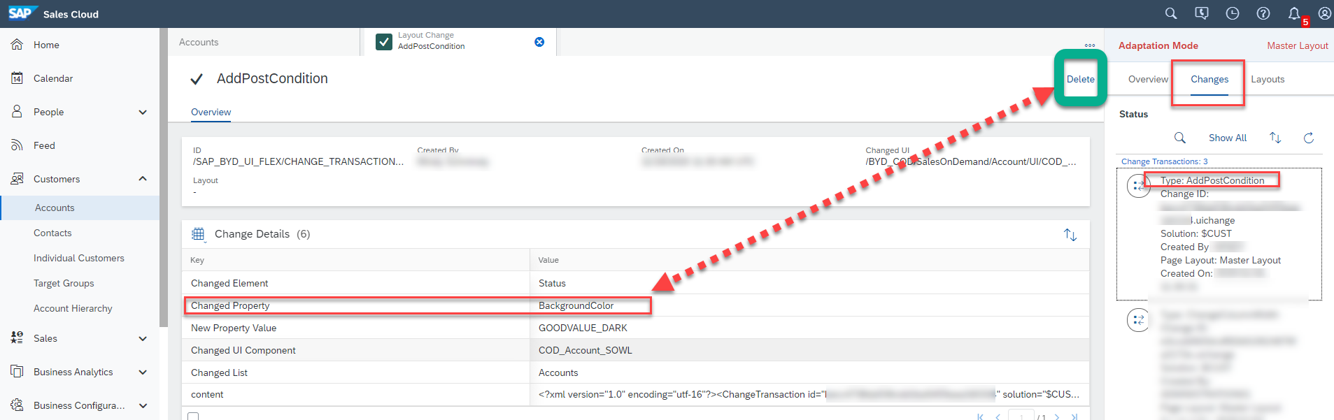Click the 'Value' column header

(x=809, y=260)
